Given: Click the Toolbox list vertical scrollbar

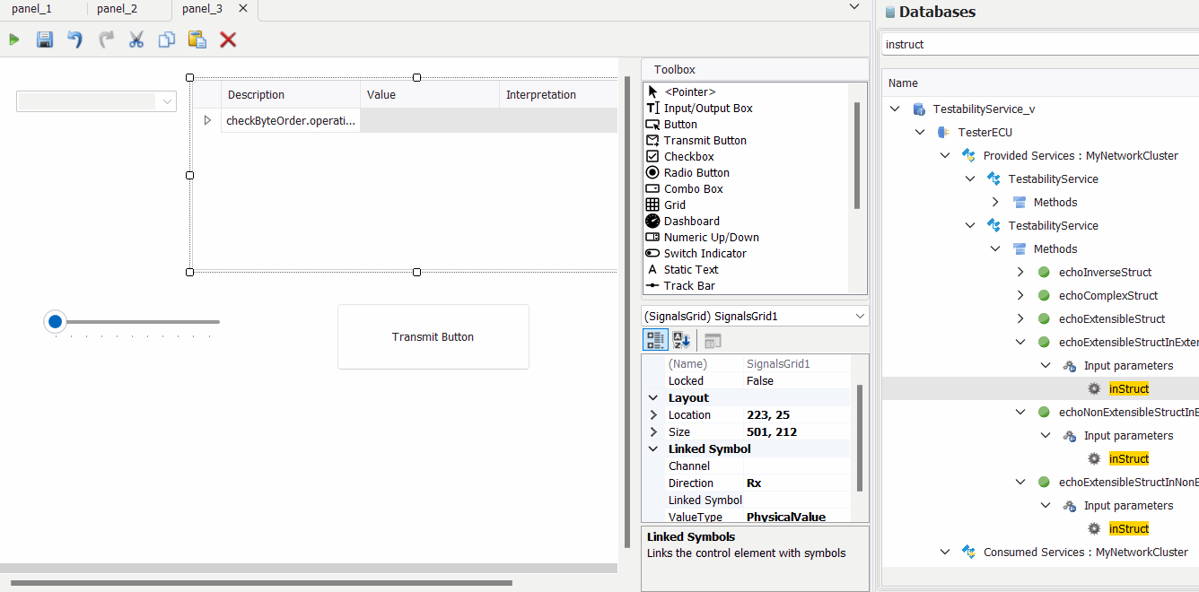Looking at the screenshot, I should click(x=857, y=154).
